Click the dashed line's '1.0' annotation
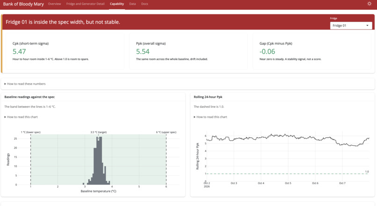The height and width of the screenshot is (206, 377). [x=367, y=172]
